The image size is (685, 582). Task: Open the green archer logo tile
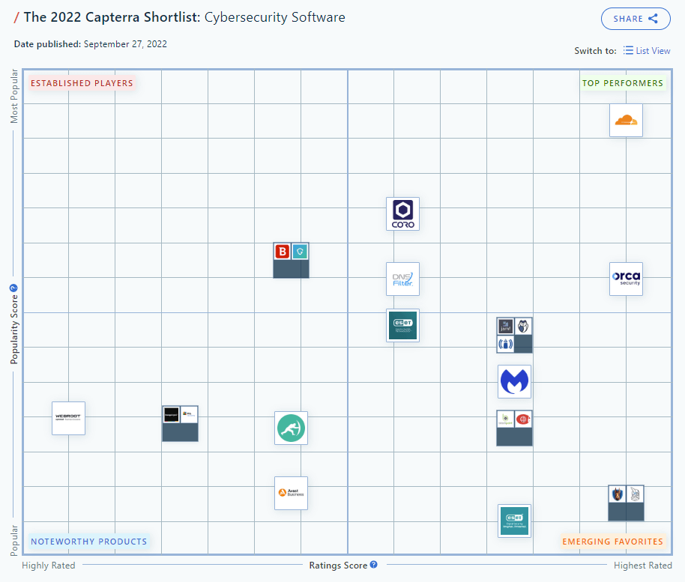tap(291, 428)
